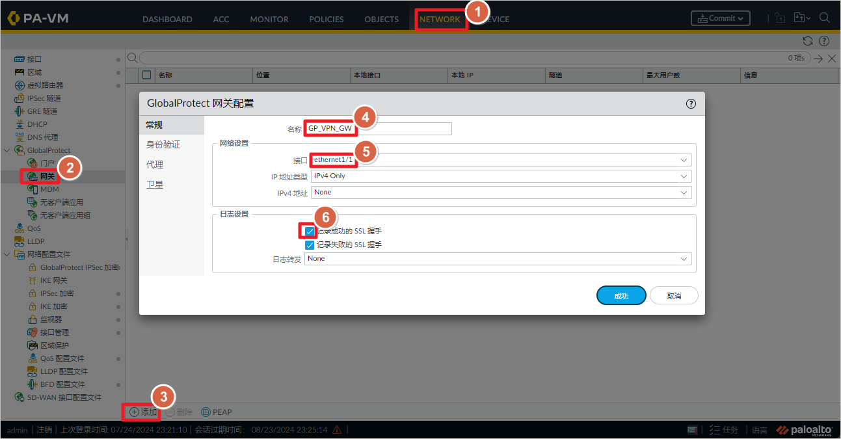Collapse the GlobalProtect tree node
Image resolution: width=841 pixels, height=439 pixels.
coord(7,150)
